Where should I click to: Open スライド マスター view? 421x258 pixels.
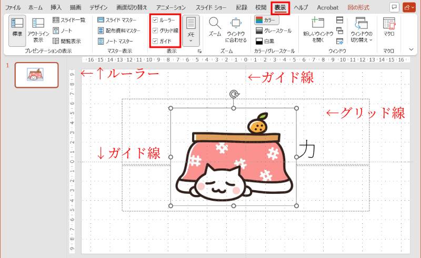[x=117, y=20]
